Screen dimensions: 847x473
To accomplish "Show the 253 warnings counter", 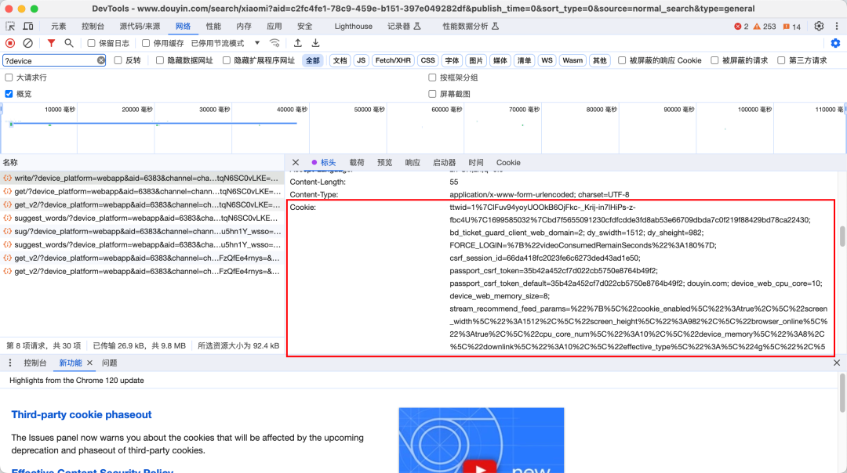I will click(765, 27).
